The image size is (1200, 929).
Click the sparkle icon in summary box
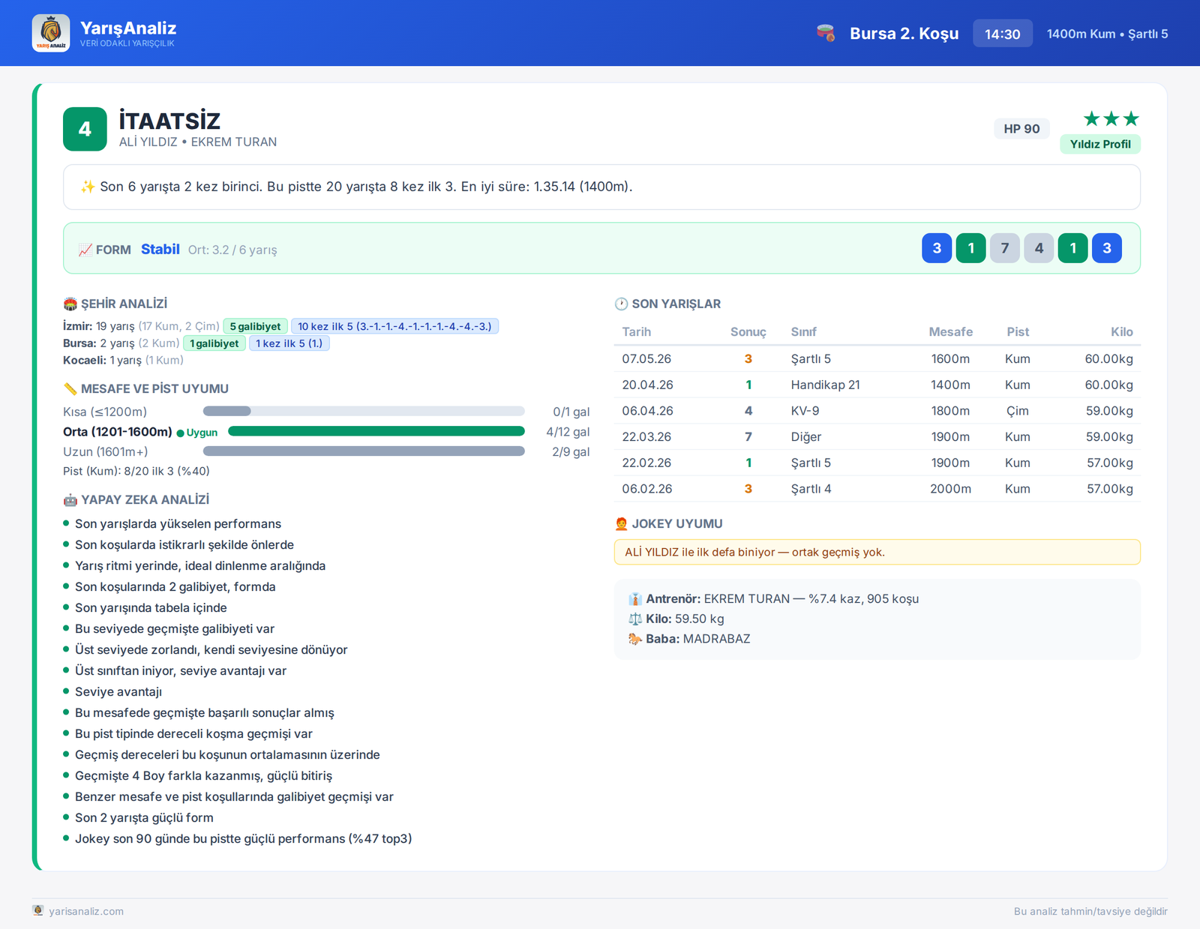click(x=88, y=187)
